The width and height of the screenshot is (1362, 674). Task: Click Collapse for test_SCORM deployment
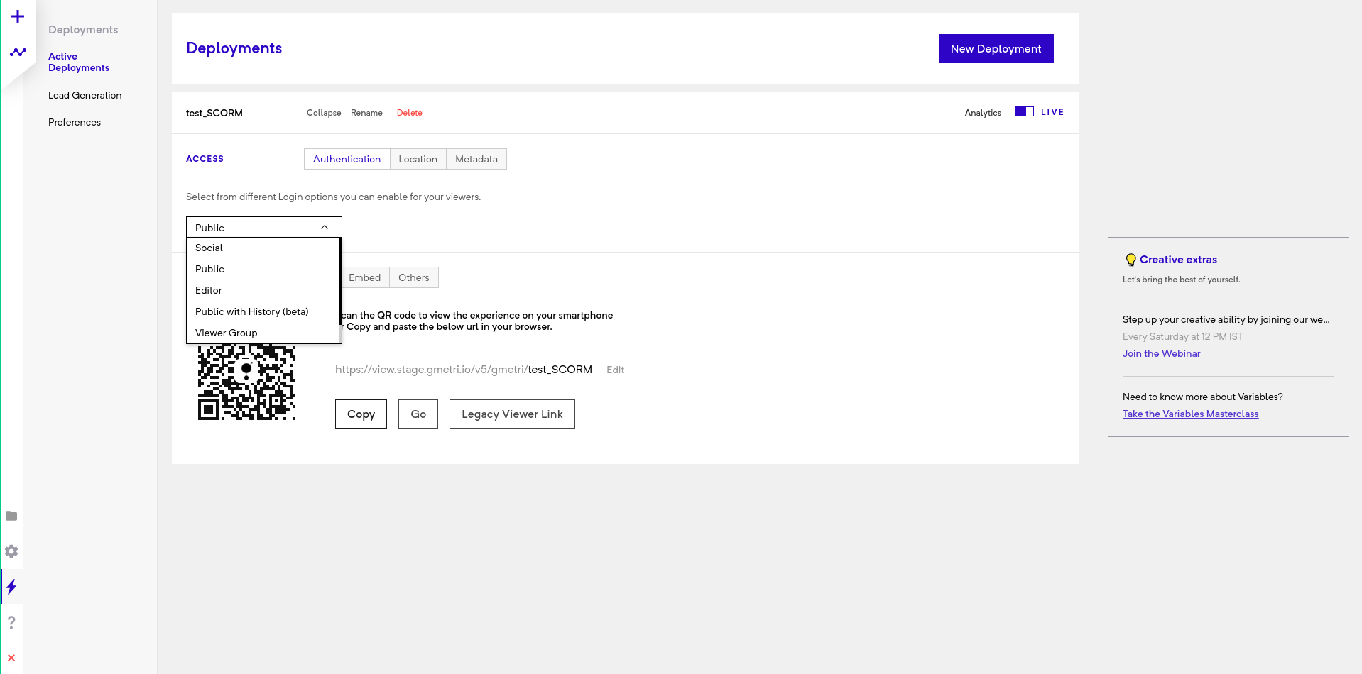pos(324,113)
